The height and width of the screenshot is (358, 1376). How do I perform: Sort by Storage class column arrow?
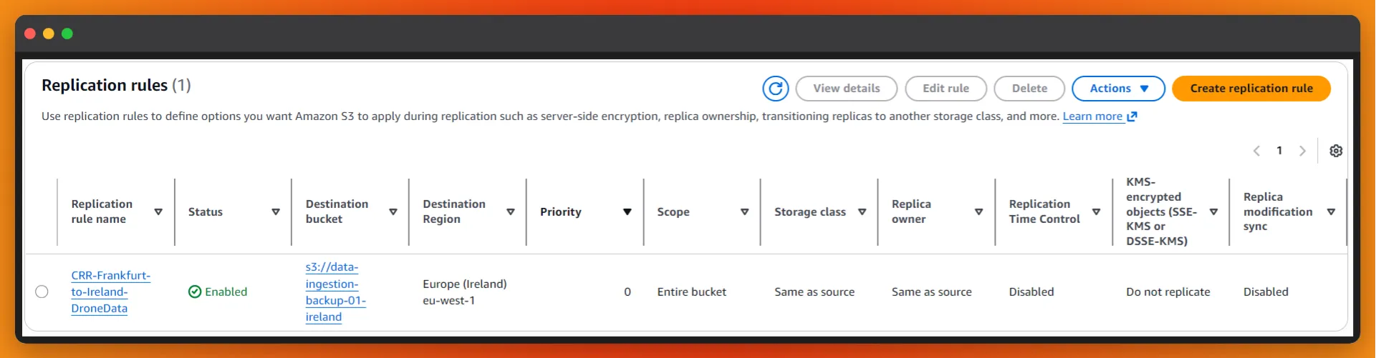tap(862, 212)
